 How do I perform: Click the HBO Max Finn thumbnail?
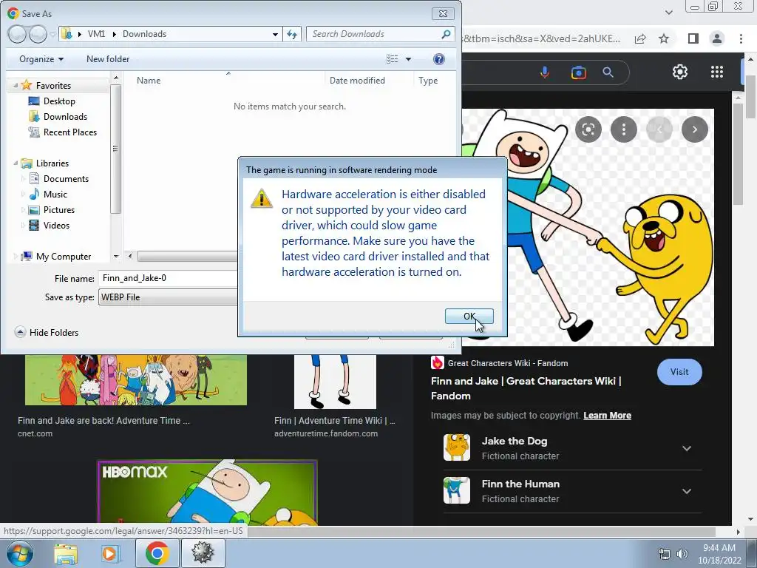coord(207,492)
